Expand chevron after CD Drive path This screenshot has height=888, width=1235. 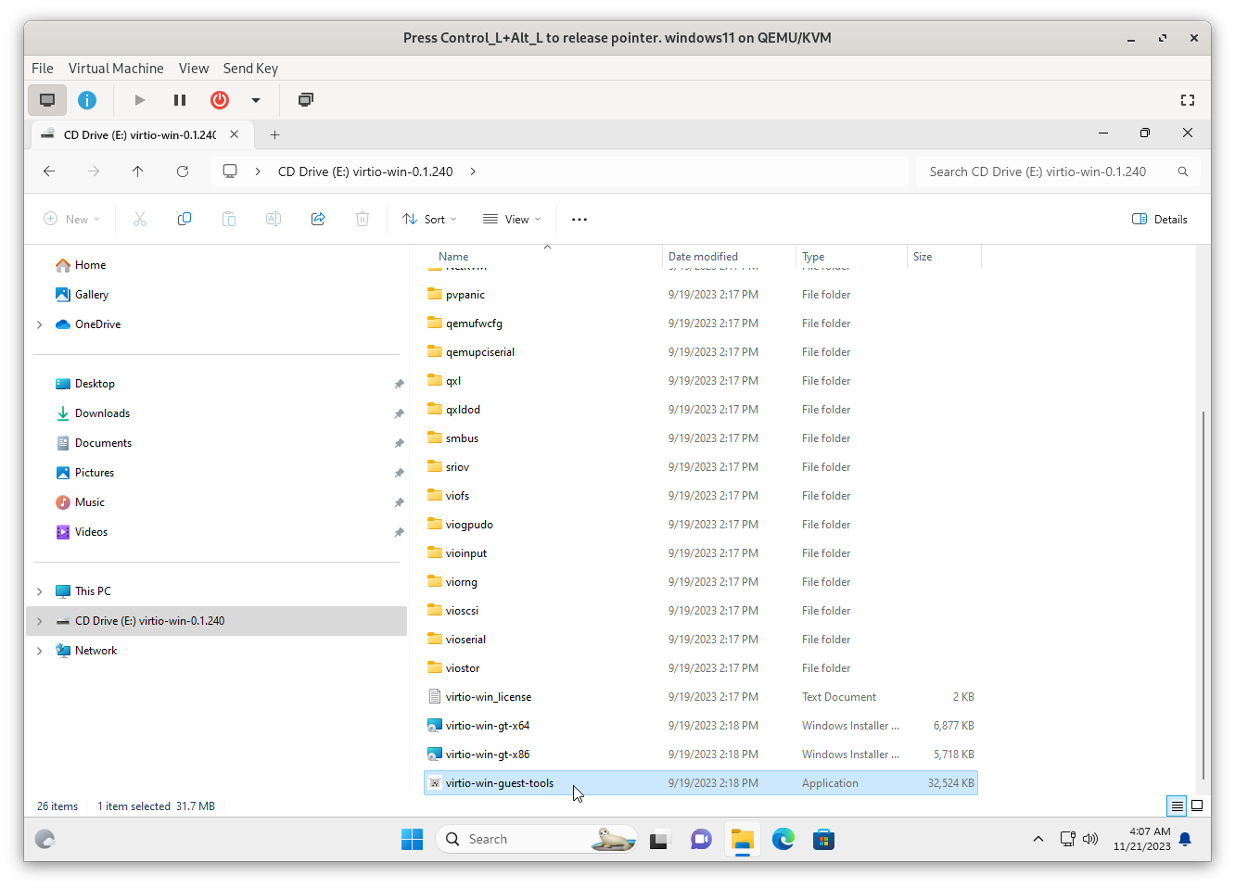(x=473, y=171)
